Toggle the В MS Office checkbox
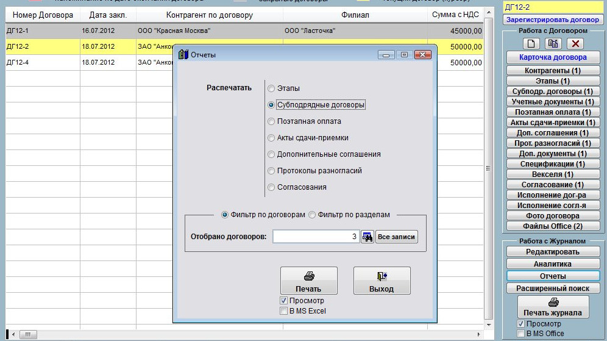Image resolution: width=607 pixels, height=341 pixels. (520, 334)
